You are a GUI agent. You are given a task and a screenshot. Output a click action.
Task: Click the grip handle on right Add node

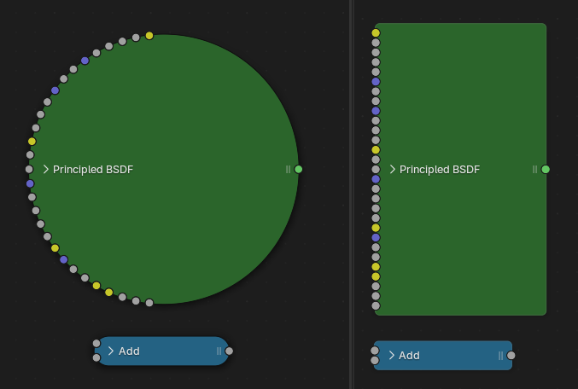click(x=501, y=356)
